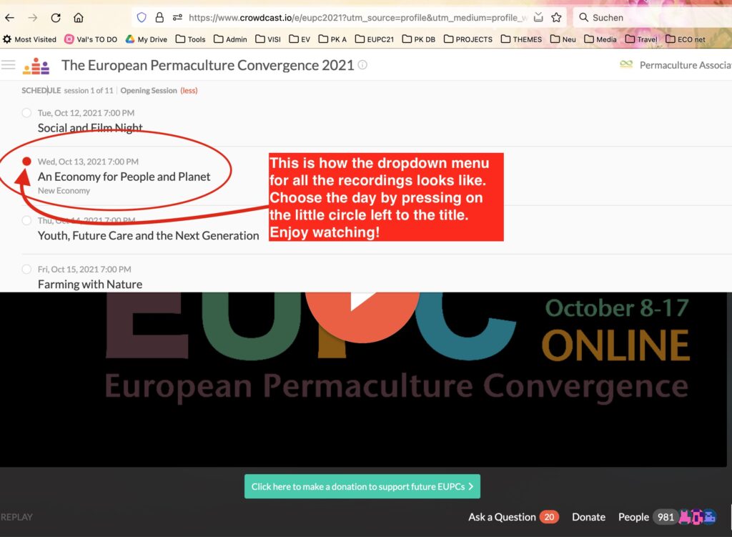The width and height of the screenshot is (732, 537).
Task: Click 'Youth, Future Care and the Next Generation'
Action: coord(148,235)
